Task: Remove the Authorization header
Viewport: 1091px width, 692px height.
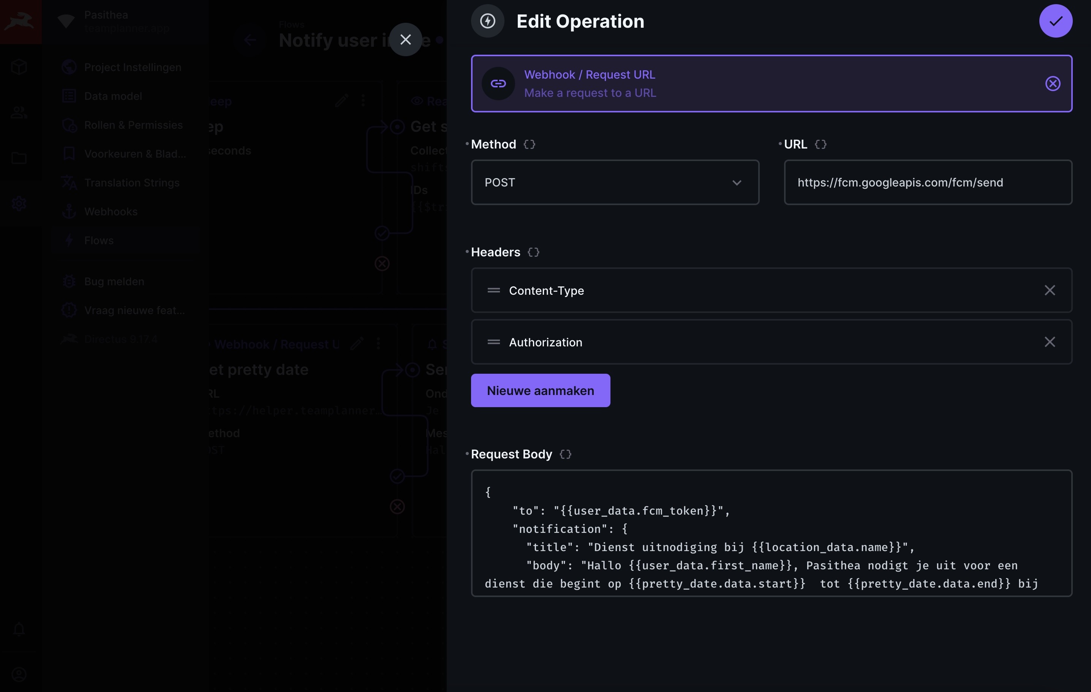Action: click(1049, 342)
